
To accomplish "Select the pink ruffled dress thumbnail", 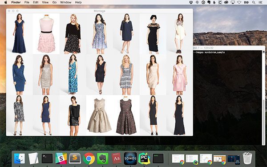I will point(46,34).
